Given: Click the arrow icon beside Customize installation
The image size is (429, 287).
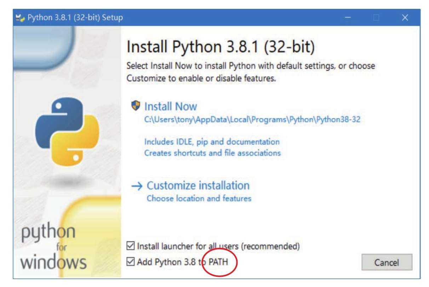Looking at the screenshot, I should (137, 186).
